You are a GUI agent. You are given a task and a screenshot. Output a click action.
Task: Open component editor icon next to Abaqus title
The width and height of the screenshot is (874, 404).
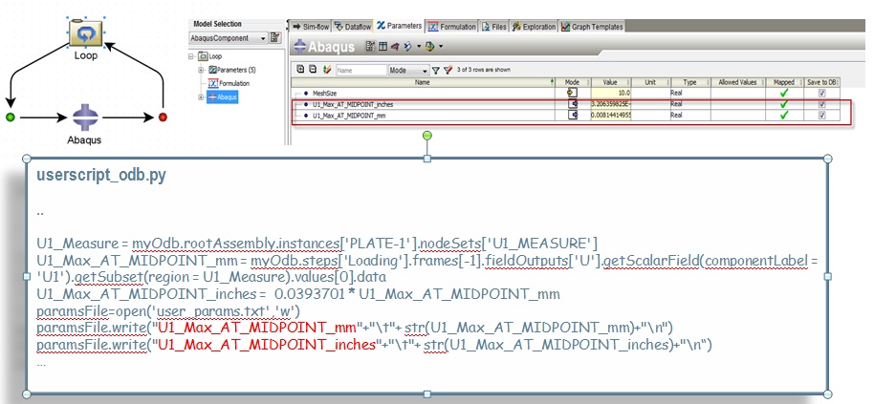coord(370,46)
